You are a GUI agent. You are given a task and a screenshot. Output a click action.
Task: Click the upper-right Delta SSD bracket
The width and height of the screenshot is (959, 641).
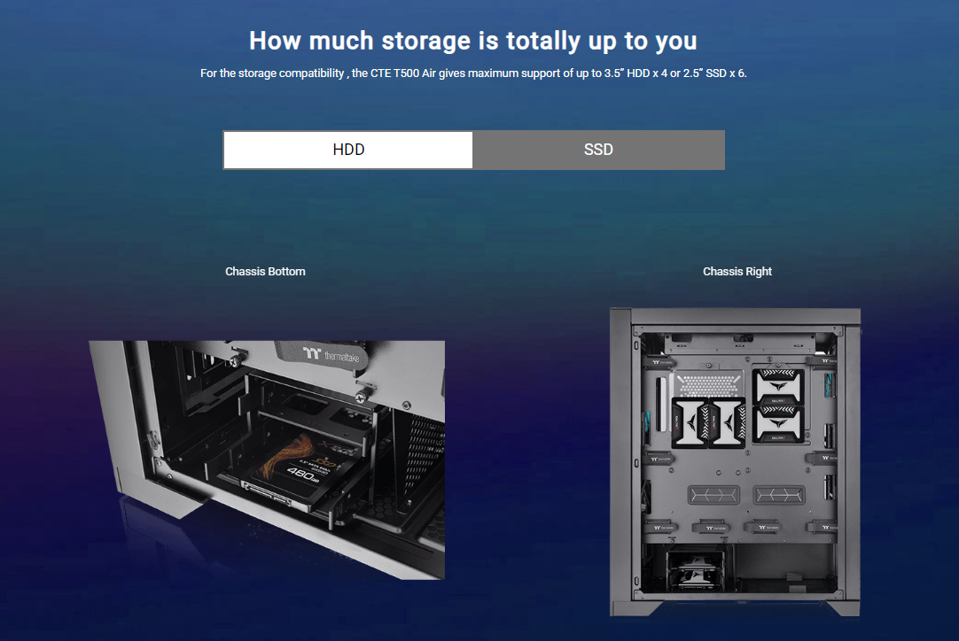point(778,386)
